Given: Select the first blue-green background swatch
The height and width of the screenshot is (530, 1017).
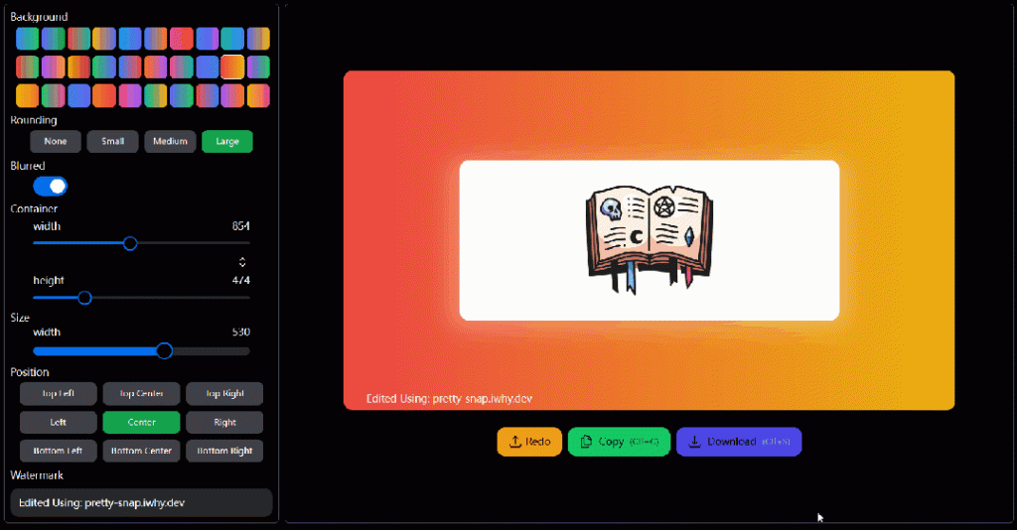Looking at the screenshot, I should pos(27,39).
